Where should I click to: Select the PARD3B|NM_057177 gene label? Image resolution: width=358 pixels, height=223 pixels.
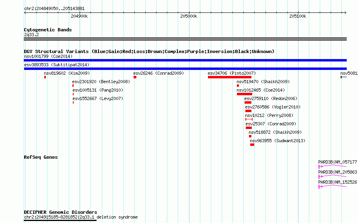click(337, 162)
